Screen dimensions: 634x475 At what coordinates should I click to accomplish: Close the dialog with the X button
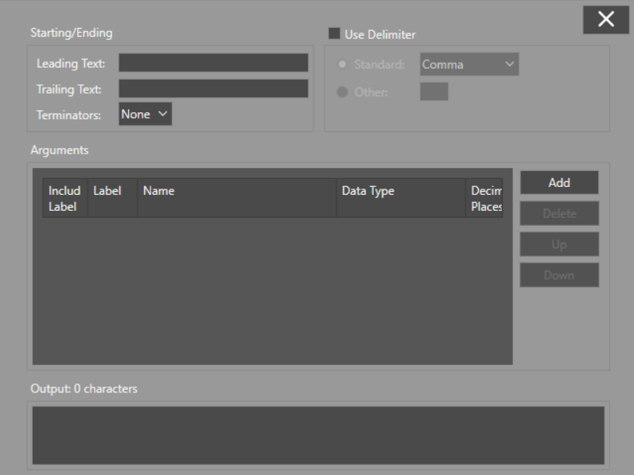[606, 20]
